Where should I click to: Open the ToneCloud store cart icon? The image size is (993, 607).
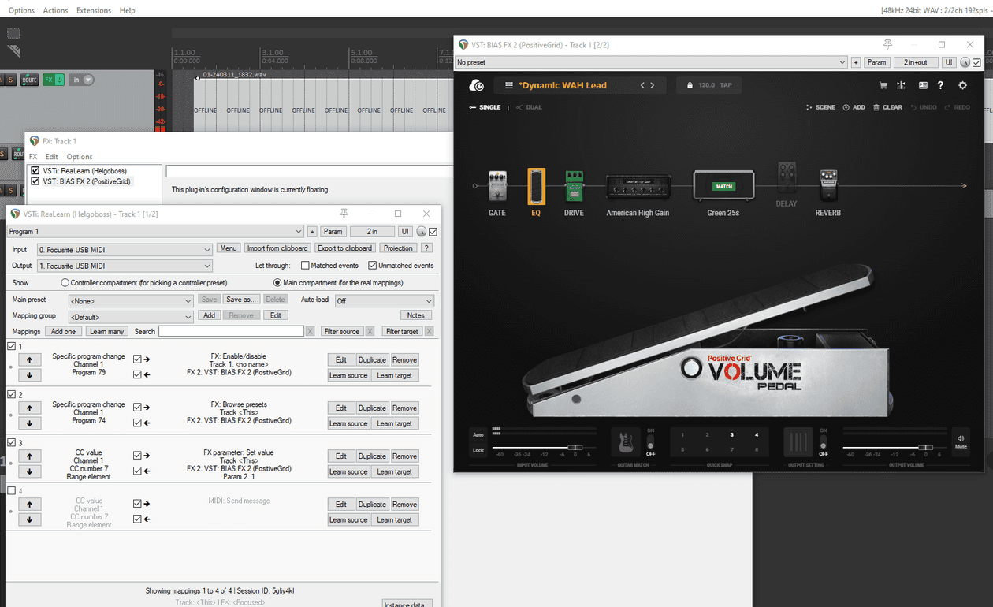coord(883,84)
